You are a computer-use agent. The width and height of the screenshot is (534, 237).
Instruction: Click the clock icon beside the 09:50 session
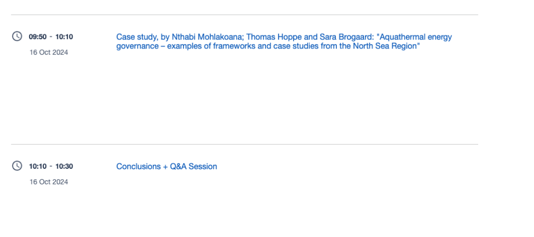17,36
